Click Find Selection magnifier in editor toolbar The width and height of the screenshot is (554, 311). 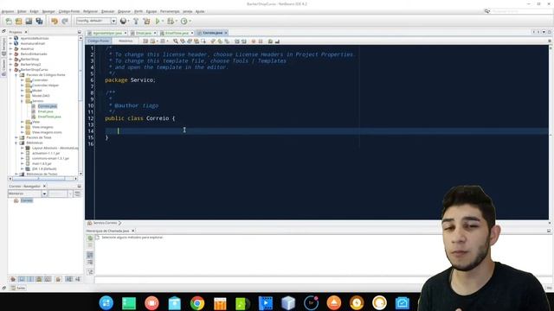[176, 41]
